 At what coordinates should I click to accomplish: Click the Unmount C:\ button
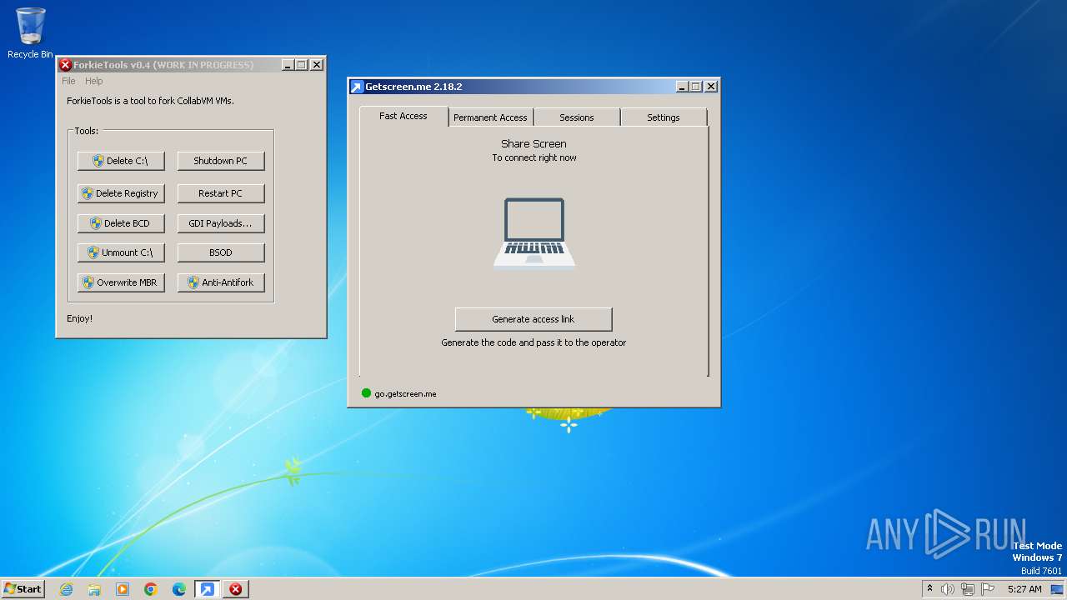(121, 252)
